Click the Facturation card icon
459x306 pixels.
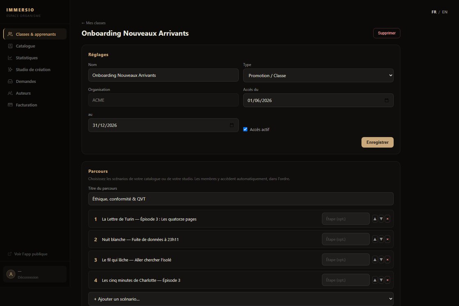[x=10, y=105]
